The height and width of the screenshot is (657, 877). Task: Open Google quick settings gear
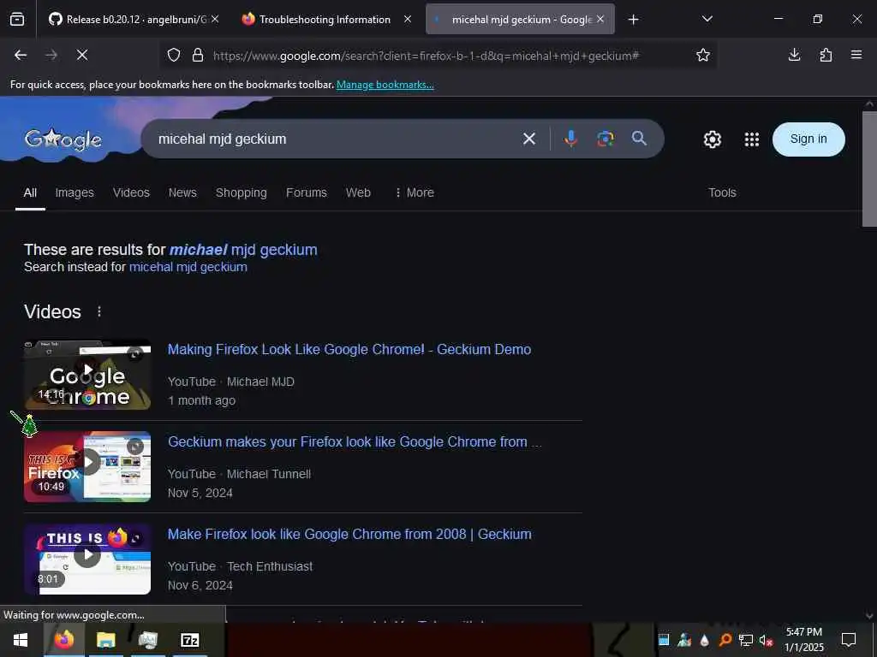[712, 139]
